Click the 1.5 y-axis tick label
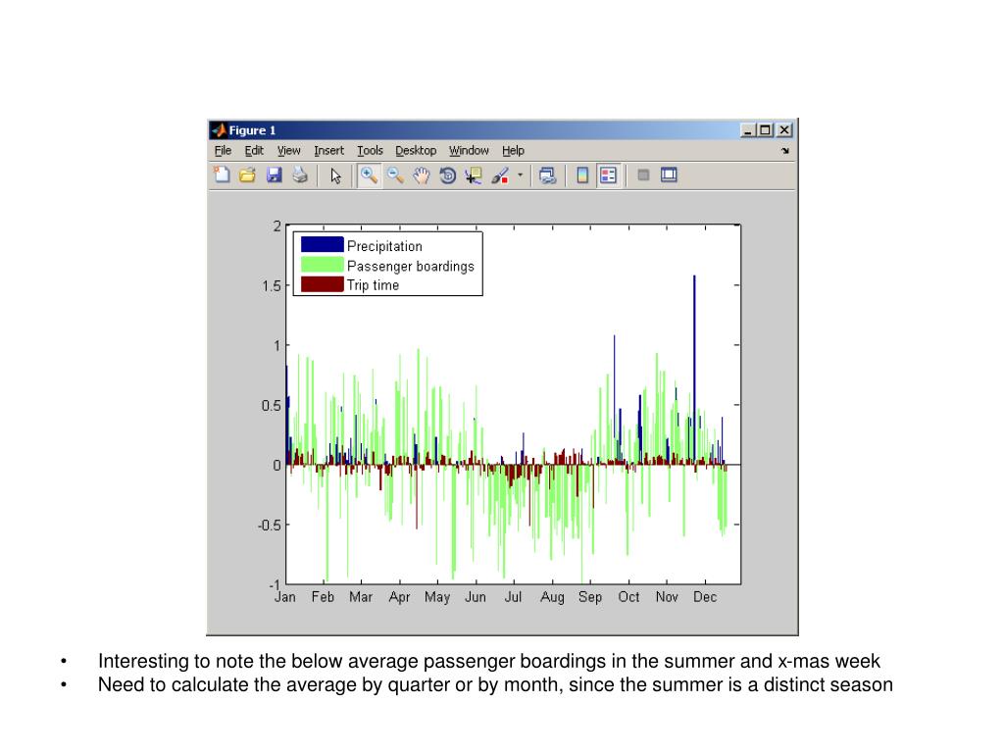1004x753 pixels. click(272, 285)
